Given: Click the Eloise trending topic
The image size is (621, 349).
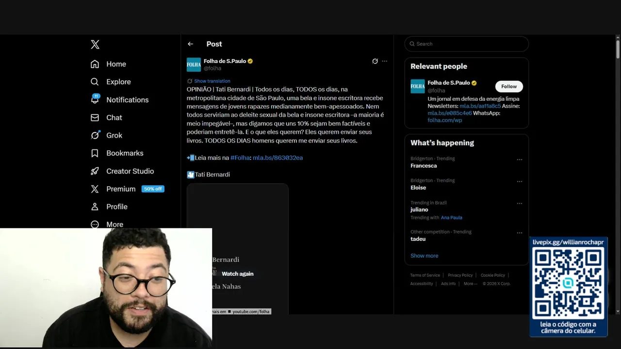Looking at the screenshot, I should [418, 188].
